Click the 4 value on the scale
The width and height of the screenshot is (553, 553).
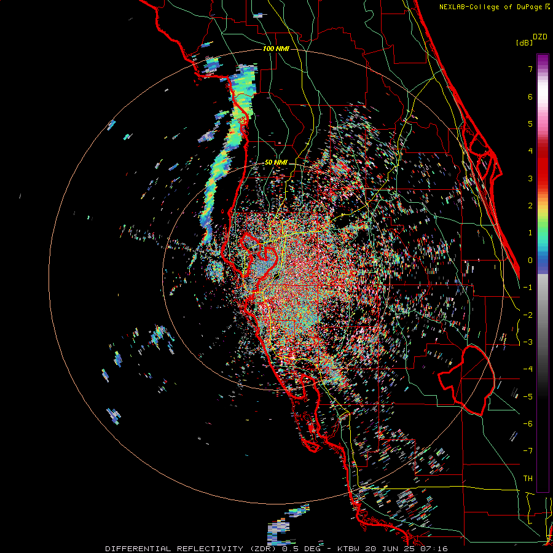pos(530,151)
